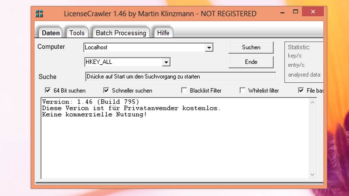Image resolution: width=349 pixels, height=196 pixels.
Task: Close the LicenseCrawler window
Action: coord(313,12)
